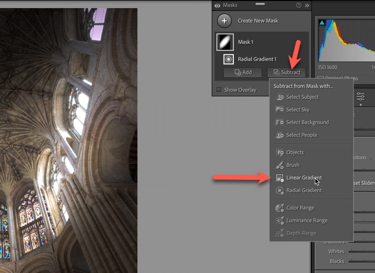The height and width of the screenshot is (273, 375).
Task: Click the Add button in Mask 1
Action: coord(242,72)
